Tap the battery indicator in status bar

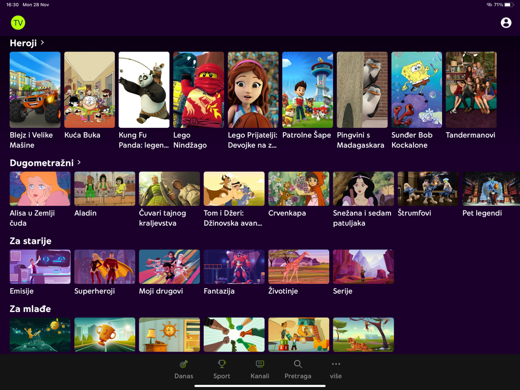pos(509,5)
